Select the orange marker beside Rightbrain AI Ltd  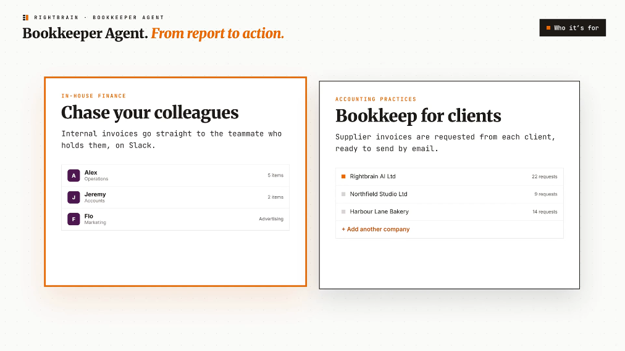pyautogui.click(x=343, y=176)
